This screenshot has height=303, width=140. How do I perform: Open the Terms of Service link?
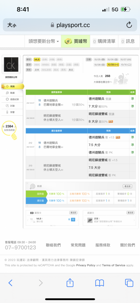(114, 265)
